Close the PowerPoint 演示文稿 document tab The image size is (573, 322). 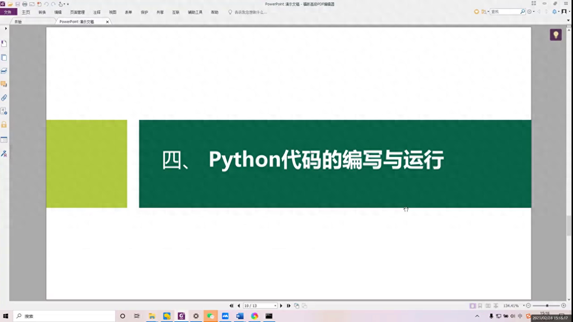click(107, 21)
